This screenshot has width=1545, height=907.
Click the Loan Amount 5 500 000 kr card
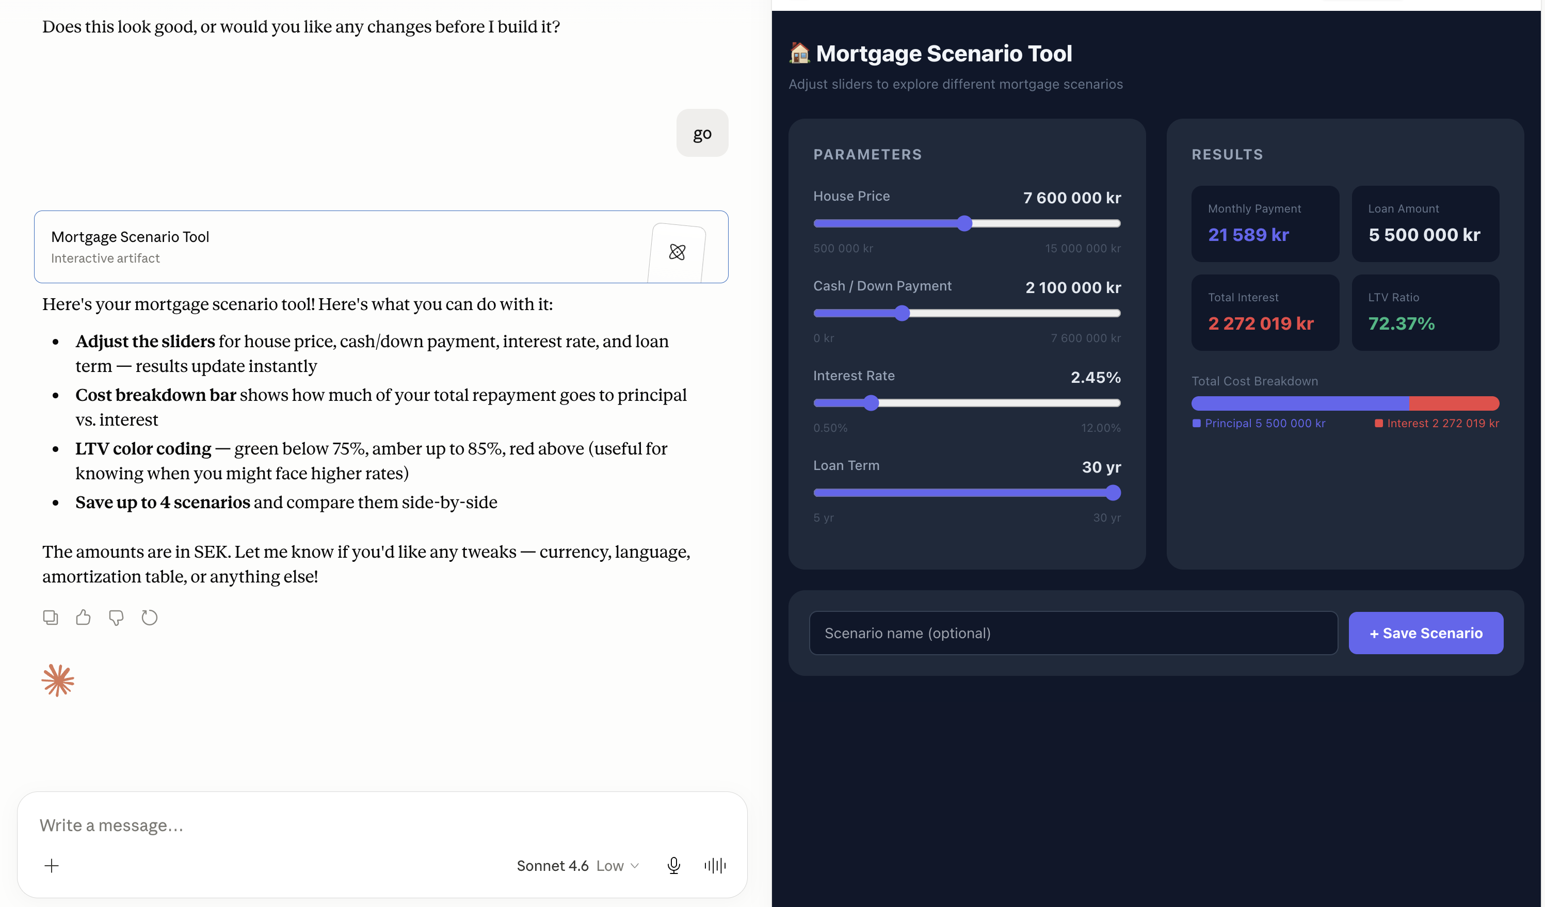[x=1425, y=224]
